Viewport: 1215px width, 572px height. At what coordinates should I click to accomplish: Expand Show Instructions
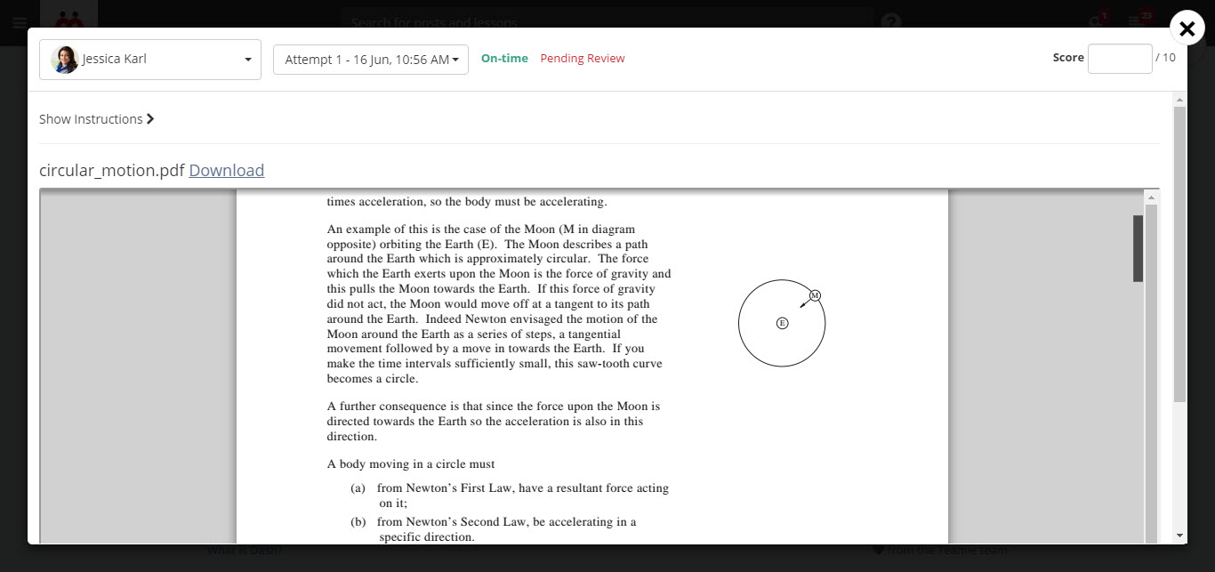tap(97, 119)
